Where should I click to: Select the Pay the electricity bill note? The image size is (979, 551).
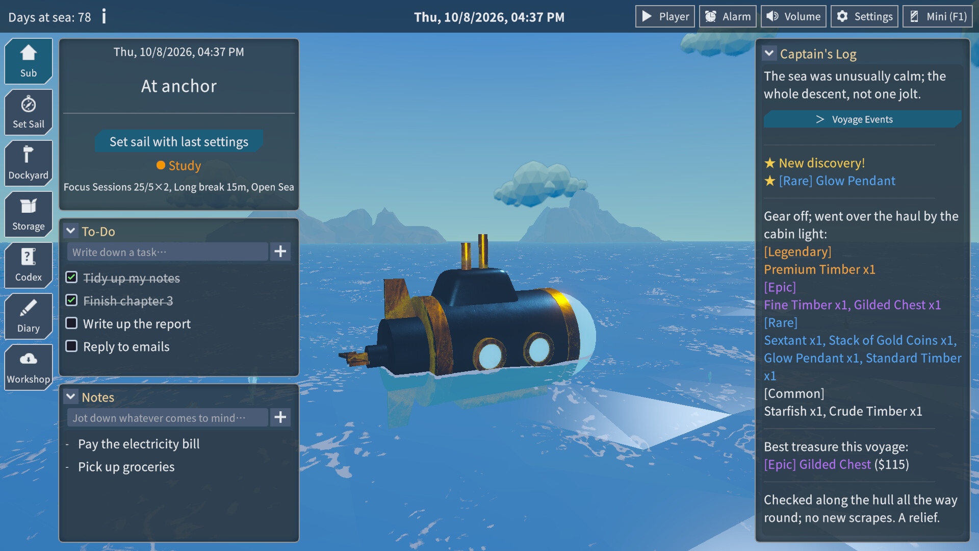(x=139, y=444)
